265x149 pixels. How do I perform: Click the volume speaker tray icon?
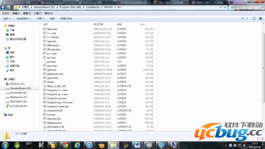click(x=244, y=145)
